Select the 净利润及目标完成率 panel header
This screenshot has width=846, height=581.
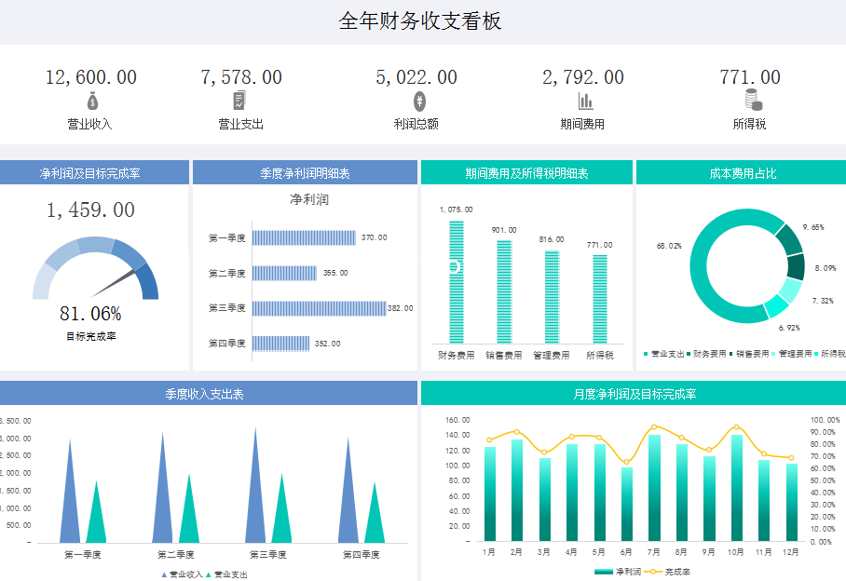point(94,173)
